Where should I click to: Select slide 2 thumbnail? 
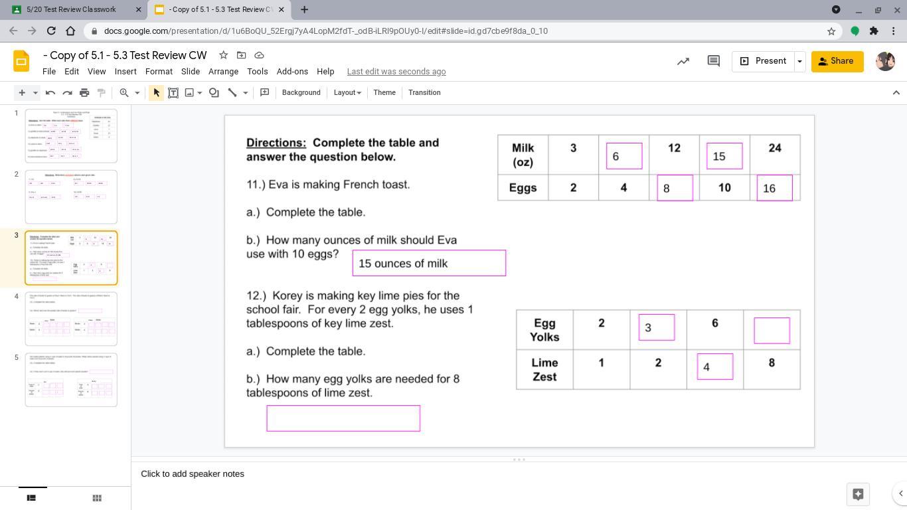point(71,197)
